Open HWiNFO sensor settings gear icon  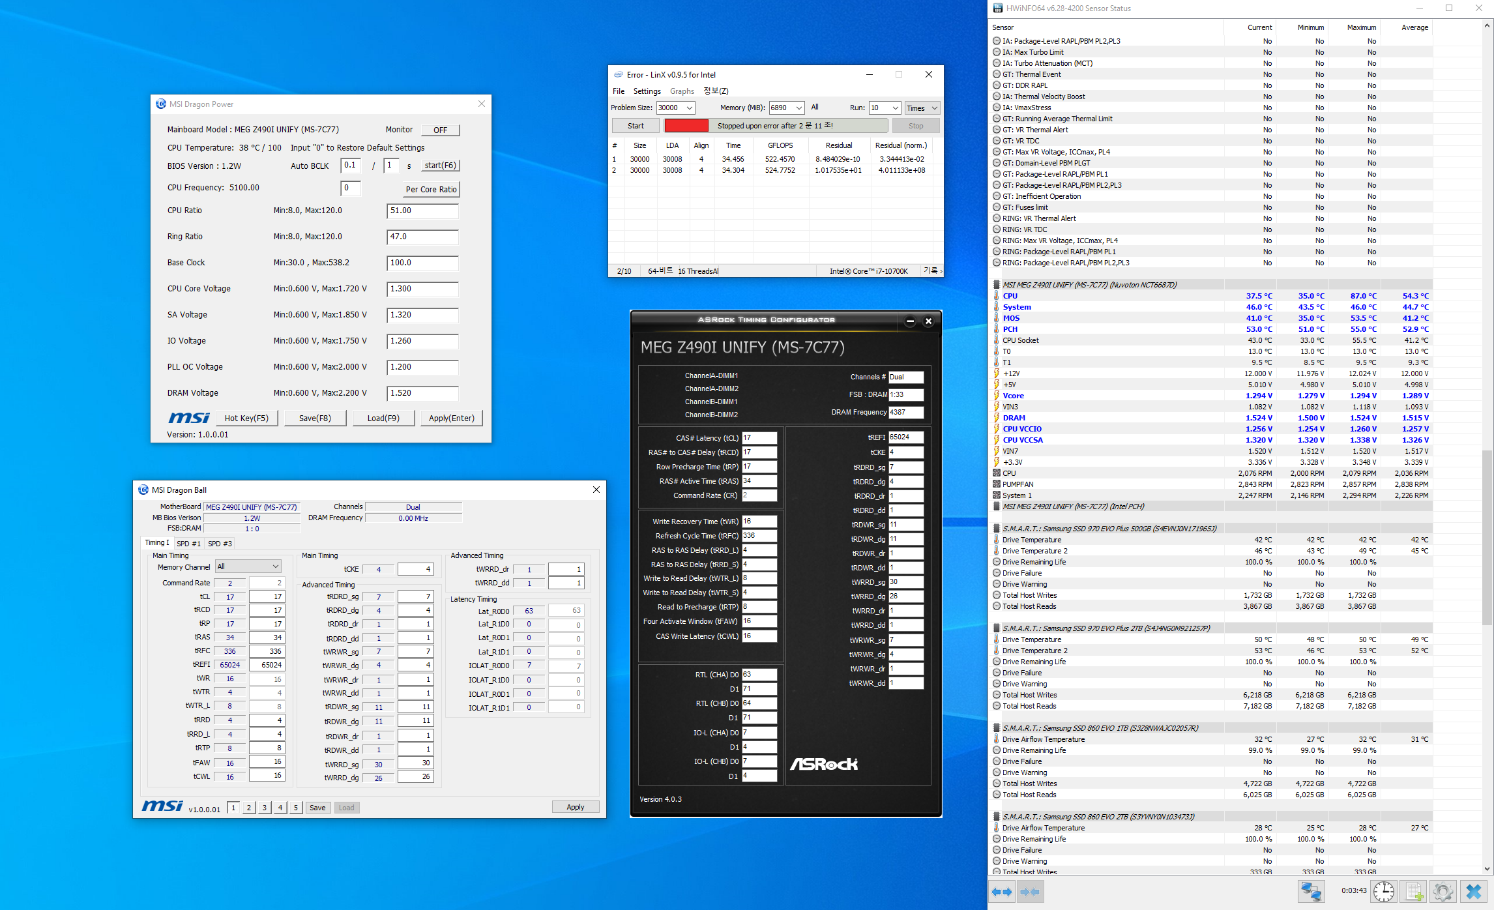pyautogui.click(x=1443, y=891)
